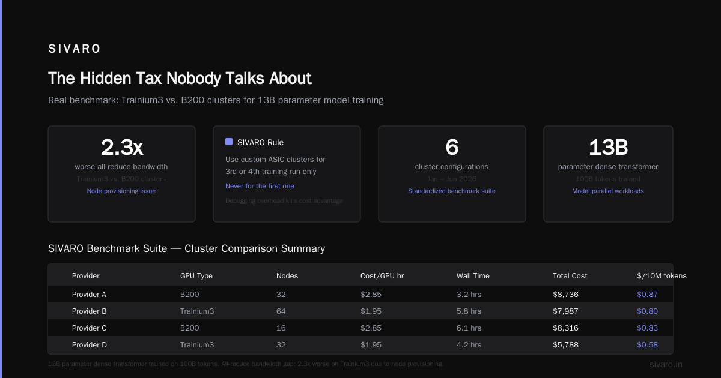Select the Provider A table row
The image size is (721, 378).
(x=360, y=295)
